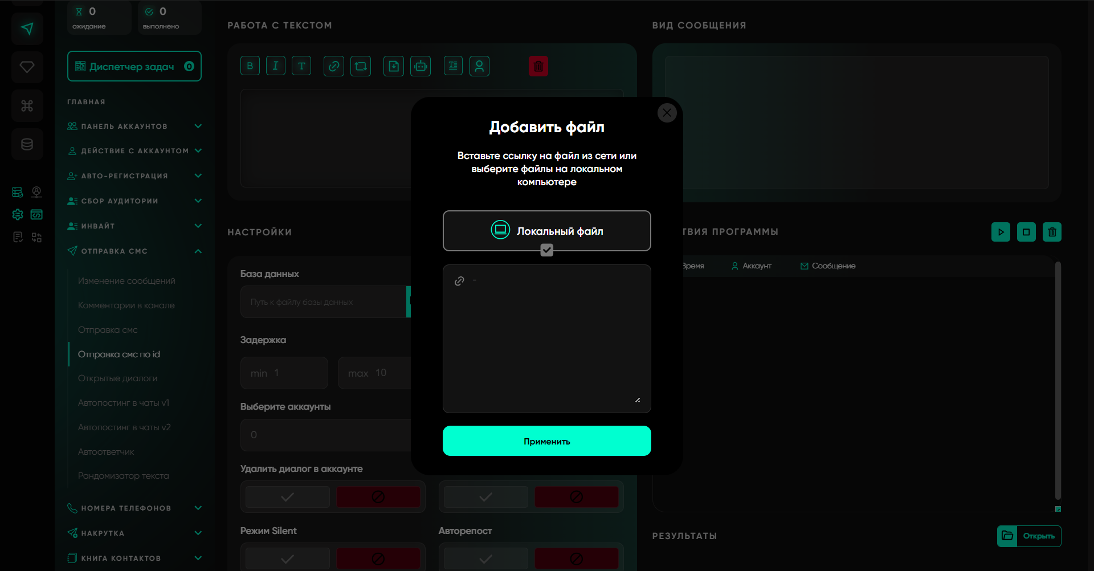The width and height of the screenshot is (1094, 571).
Task: Click the paper plane sidebar icon
Action: click(x=27, y=28)
